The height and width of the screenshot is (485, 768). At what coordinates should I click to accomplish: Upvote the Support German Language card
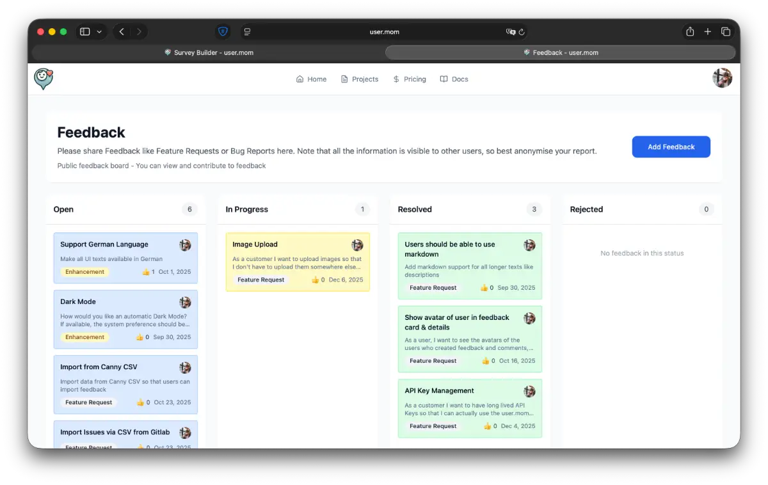pyautogui.click(x=146, y=272)
